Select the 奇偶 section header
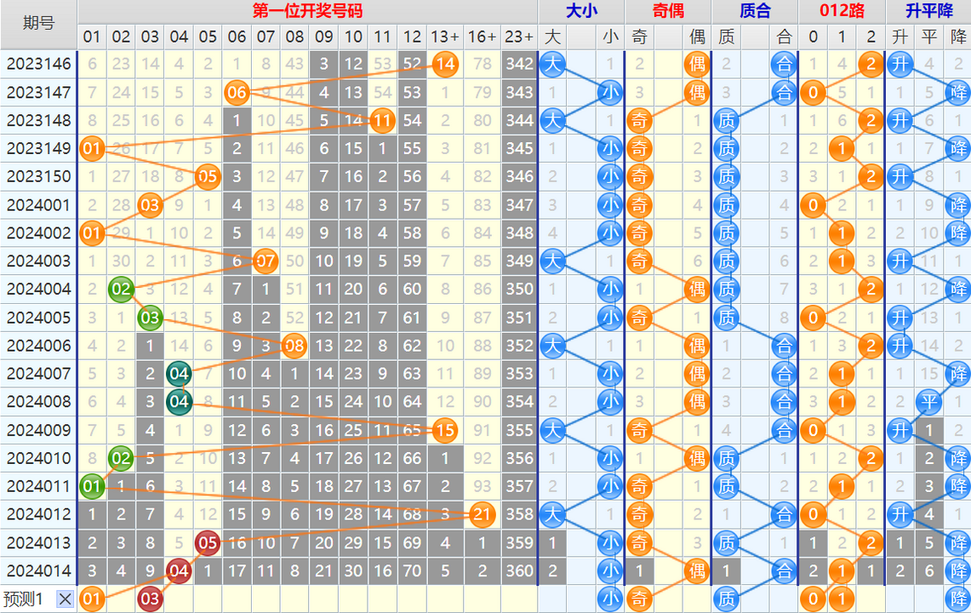 pos(668,11)
